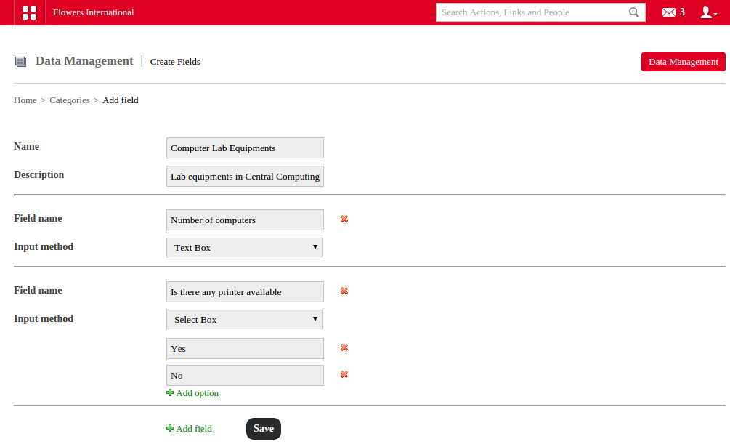Click the green plus beside Add option

point(170,393)
